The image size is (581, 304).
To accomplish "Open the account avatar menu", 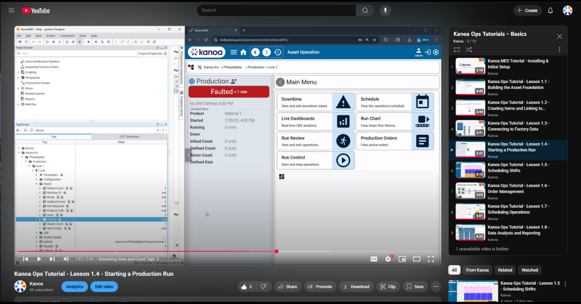I will [x=567, y=10].
